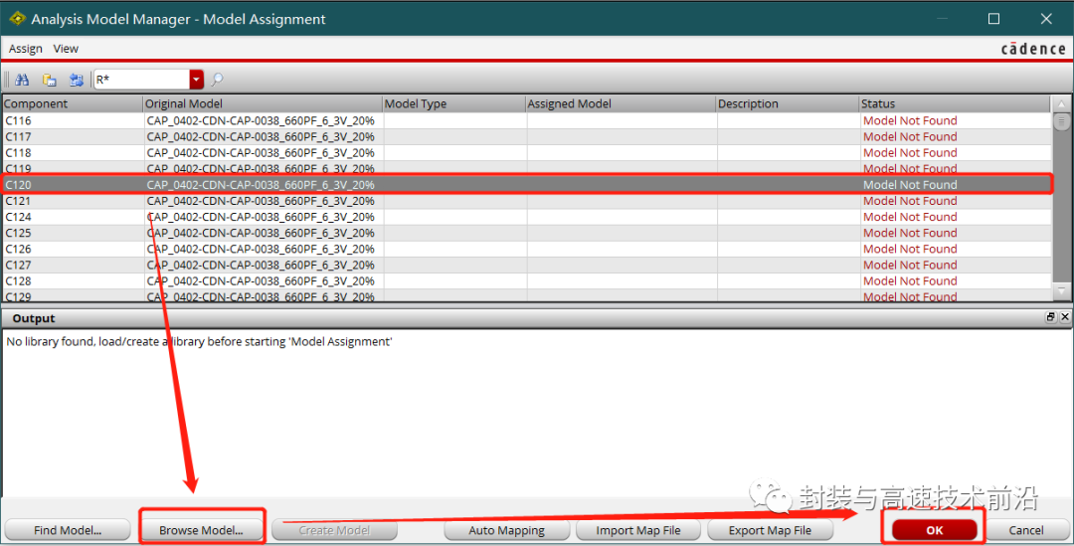Click 'Model Not Found' status for C124
Viewport: 1074px width, 546px height.
tap(910, 217)
